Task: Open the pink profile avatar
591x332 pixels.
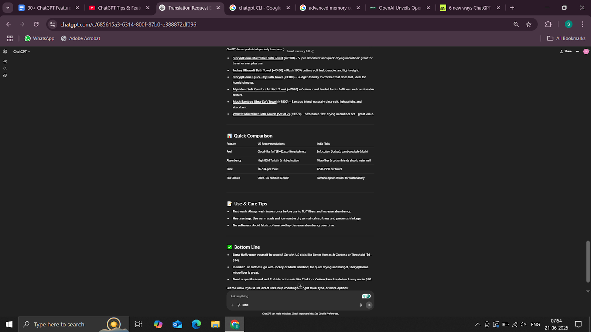Action: pyautogui.click(x=586, y=51)
